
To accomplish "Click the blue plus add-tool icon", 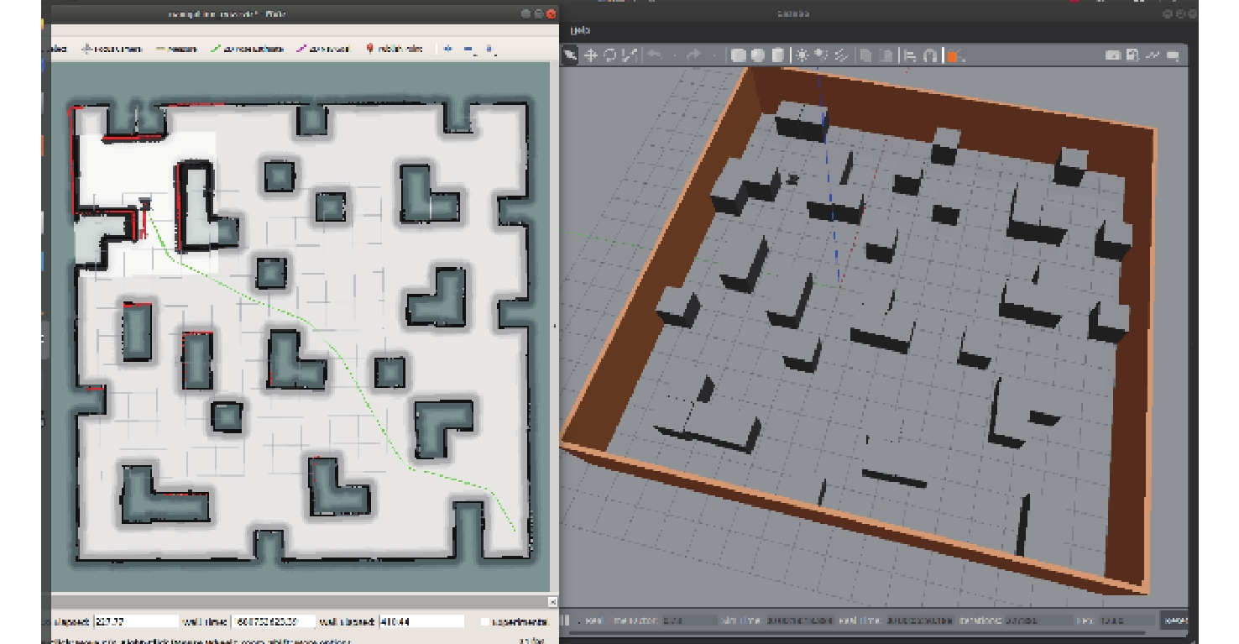I will [448, 50].
